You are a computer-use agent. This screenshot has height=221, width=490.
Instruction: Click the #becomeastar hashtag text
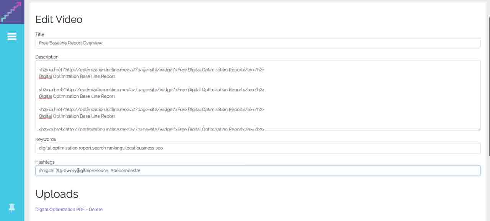(125, 171)
